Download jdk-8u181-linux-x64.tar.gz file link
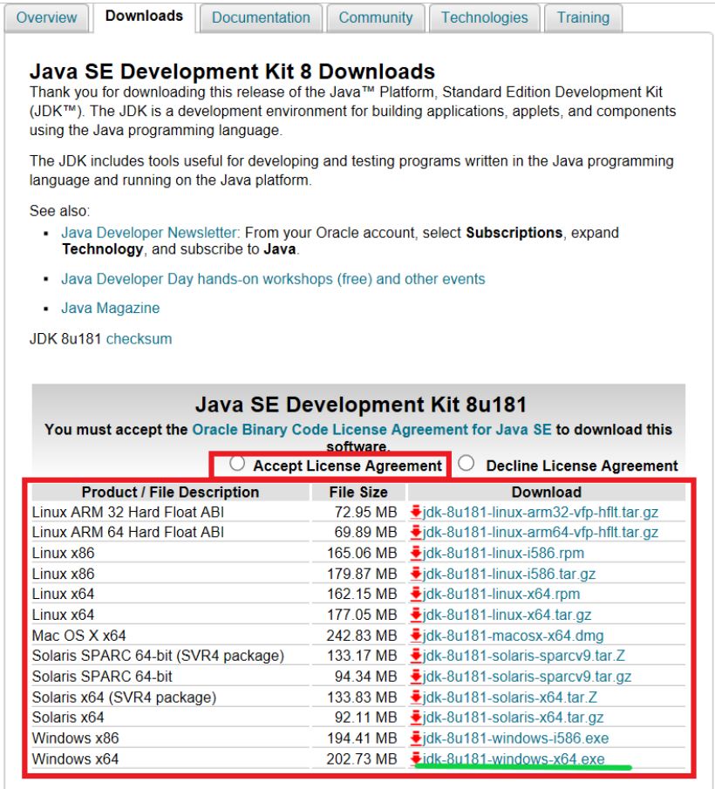The image size is (715, 789). point(507,615)
